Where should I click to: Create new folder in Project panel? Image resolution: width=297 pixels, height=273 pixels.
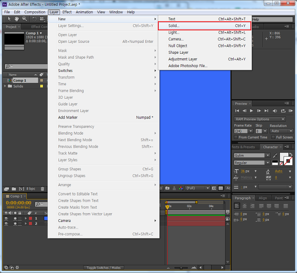click(x=14, y=188)
